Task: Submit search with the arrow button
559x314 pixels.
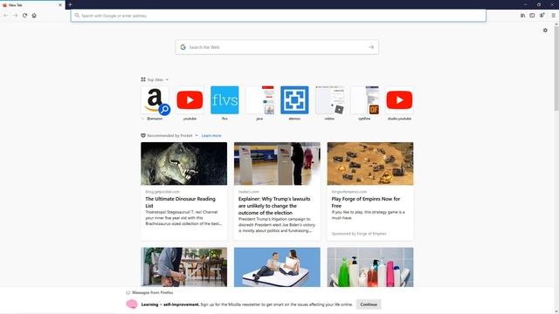Action: coord(371,47)
